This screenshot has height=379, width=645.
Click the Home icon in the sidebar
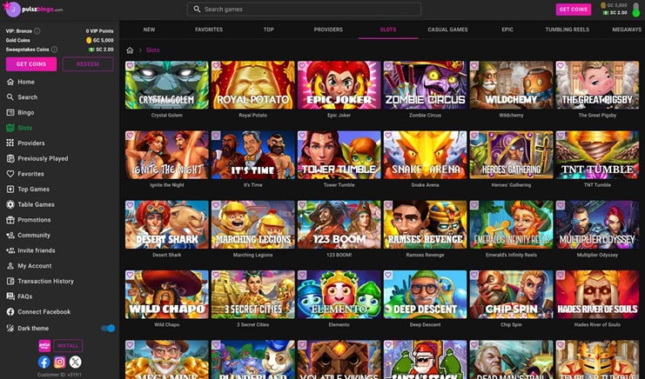click(10, 82)
